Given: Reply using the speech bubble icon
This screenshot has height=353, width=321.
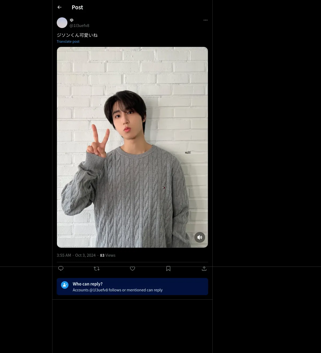Looking at the screenshot, I should click(x=61, y=268).
